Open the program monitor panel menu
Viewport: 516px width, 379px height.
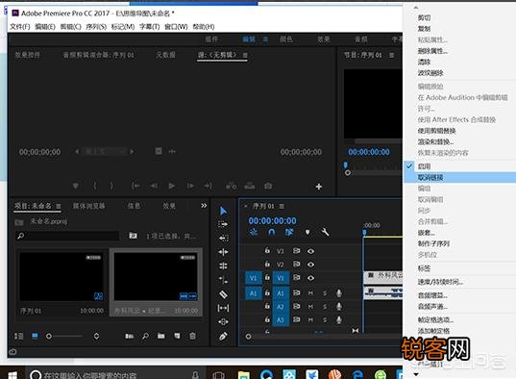click(x=392, y=55)
